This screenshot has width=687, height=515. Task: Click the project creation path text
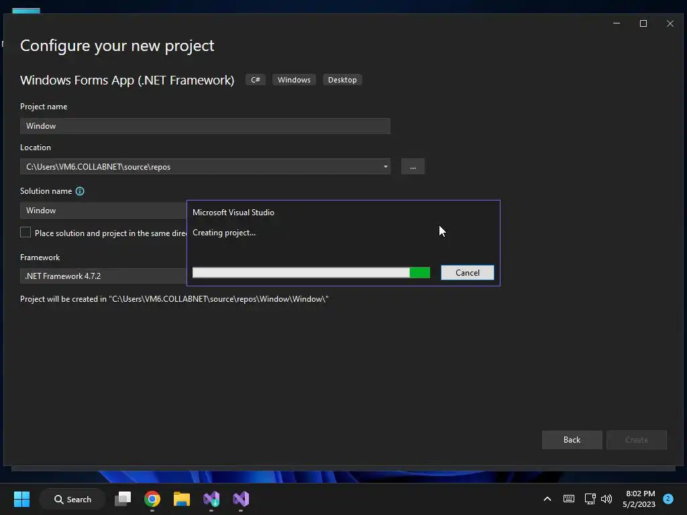(x=174, y=299)
